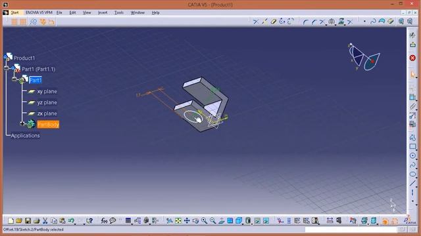Click the Paste icon

(x=62, y=221)
